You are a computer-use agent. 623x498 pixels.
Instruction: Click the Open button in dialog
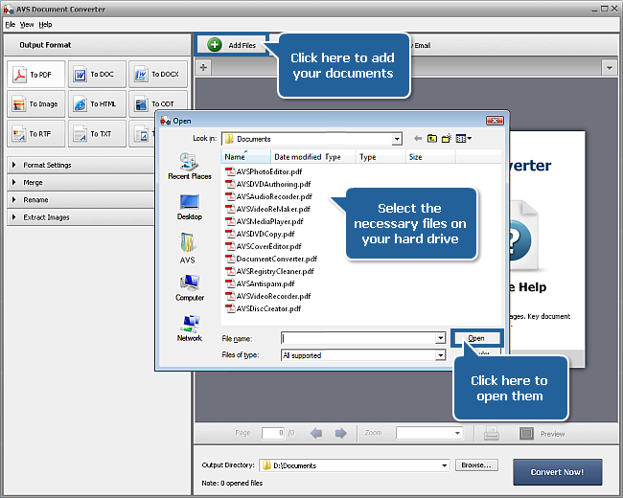[x=476, y=338]
